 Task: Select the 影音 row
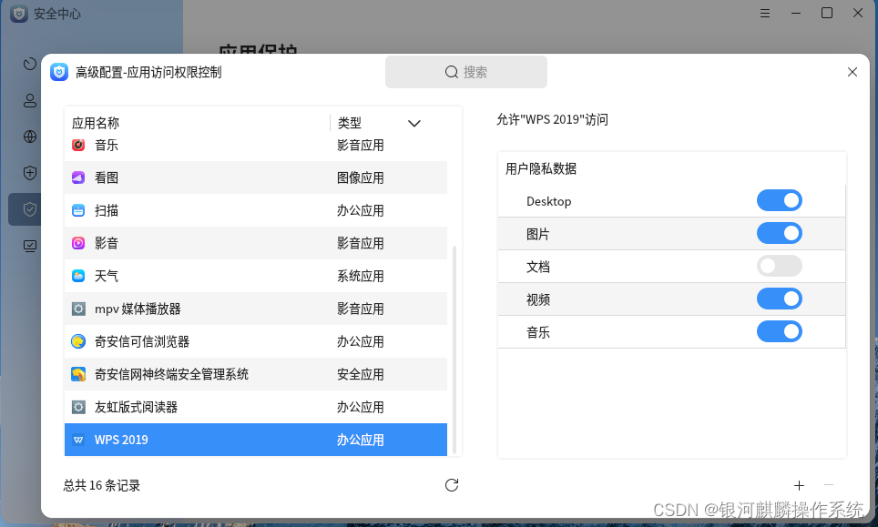point(256,243)
